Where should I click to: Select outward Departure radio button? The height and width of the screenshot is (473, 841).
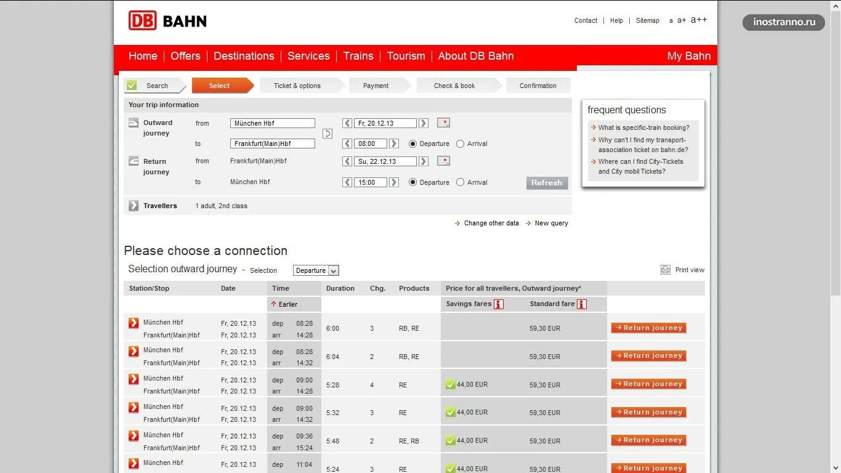coord(412,144)
